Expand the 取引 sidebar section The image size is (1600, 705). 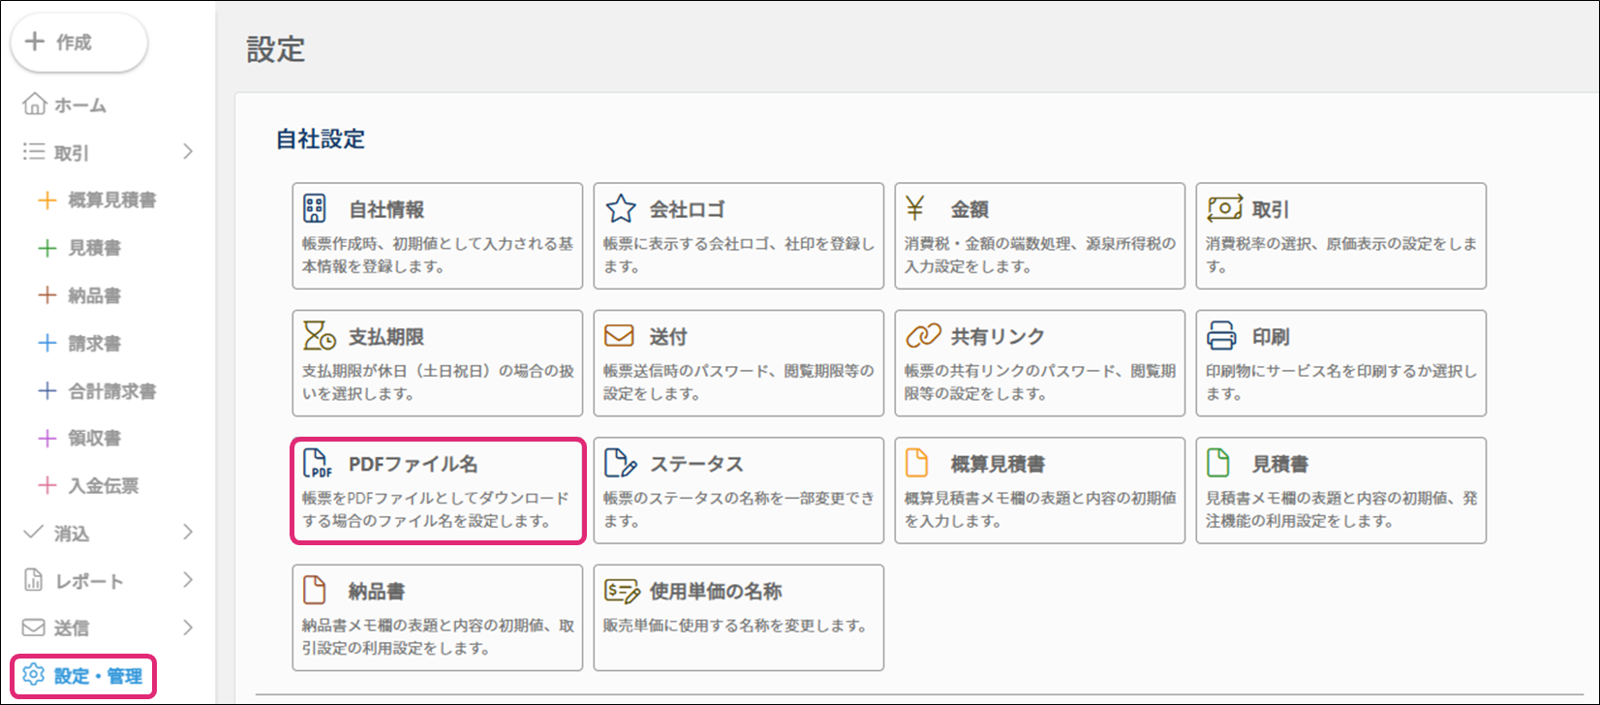188,152
